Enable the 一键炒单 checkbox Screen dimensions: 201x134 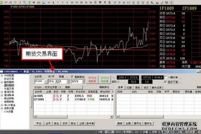tap(166, 77)
